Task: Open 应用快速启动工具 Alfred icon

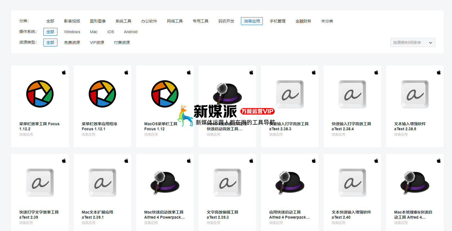Action: tap(290, 182)
